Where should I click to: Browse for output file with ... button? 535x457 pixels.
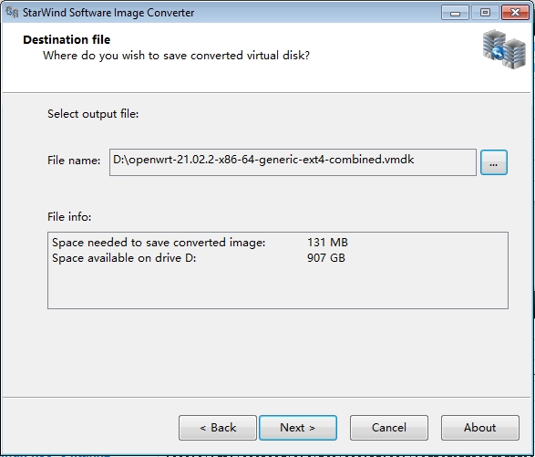[494, 162]
